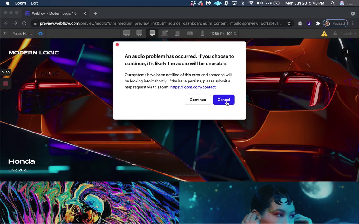
Task: Select the starred base laptop breakpoint icon
Action: (x=165, y=33)
